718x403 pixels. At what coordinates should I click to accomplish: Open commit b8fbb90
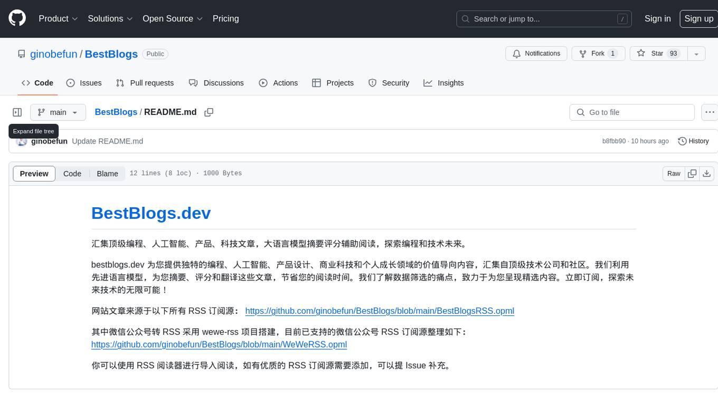point(613,141)
